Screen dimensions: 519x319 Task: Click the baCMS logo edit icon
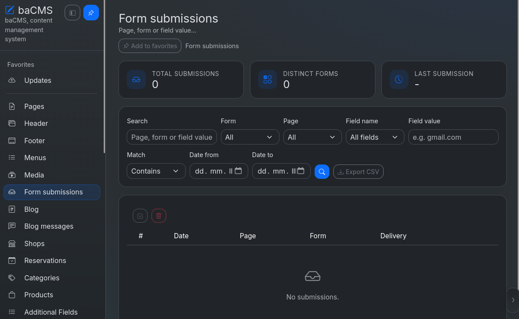point(10,10)
